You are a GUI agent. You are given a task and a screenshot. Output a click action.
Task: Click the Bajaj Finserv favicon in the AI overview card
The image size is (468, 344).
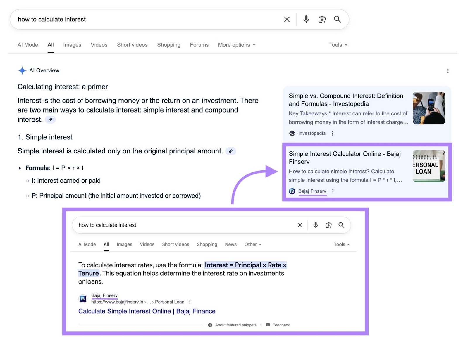(x=292, y=191)
